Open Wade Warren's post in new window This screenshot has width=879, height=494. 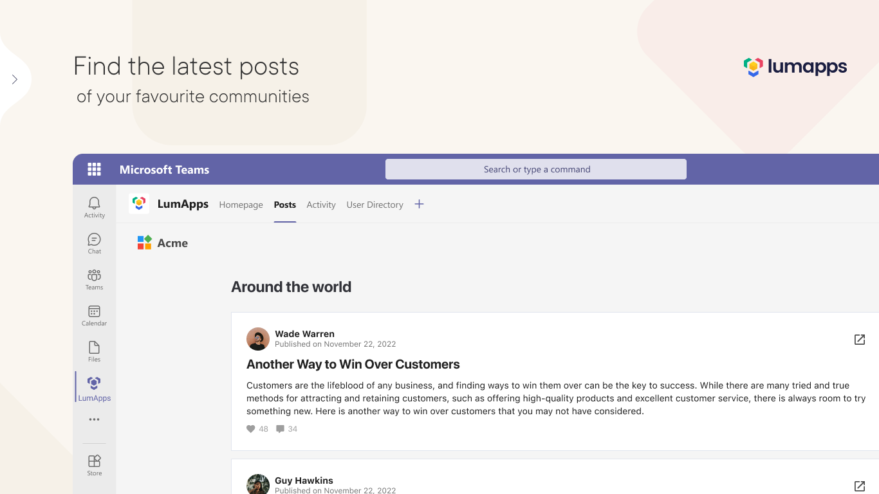tap(859, 339)
